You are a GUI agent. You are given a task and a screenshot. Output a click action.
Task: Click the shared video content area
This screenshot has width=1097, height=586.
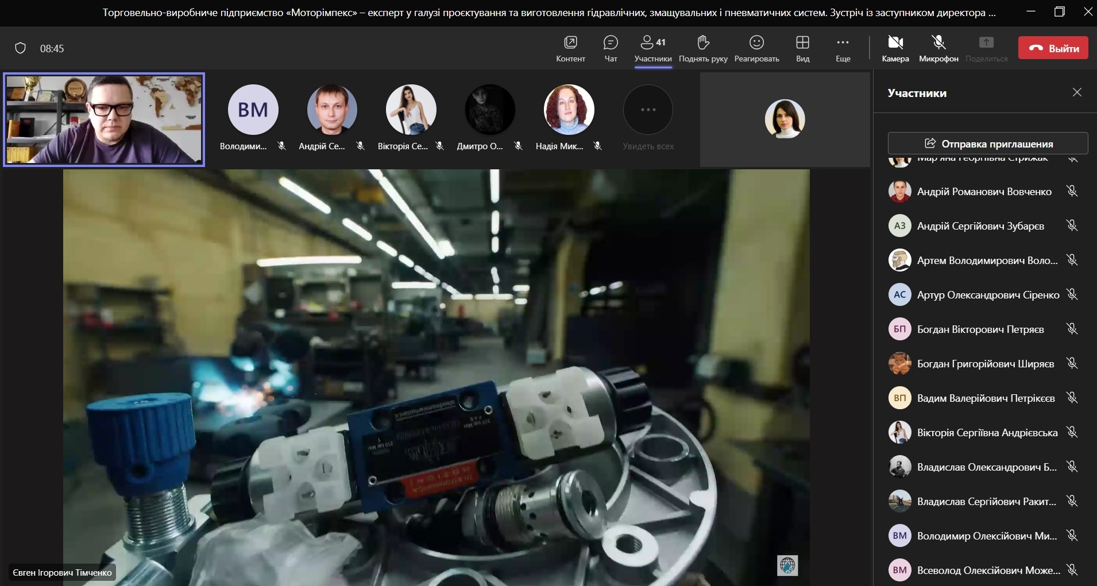point(437,377)
